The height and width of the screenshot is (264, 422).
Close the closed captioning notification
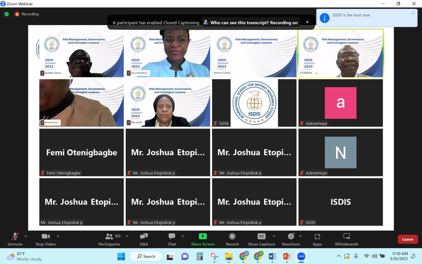click(307, 22)
